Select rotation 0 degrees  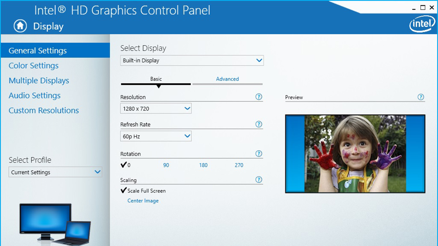(126, 165)
